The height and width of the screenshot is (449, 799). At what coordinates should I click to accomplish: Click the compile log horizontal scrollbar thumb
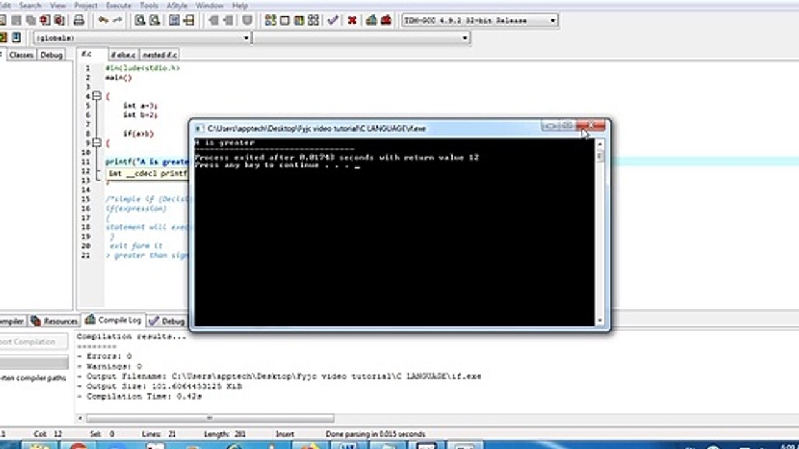[210, 418]
